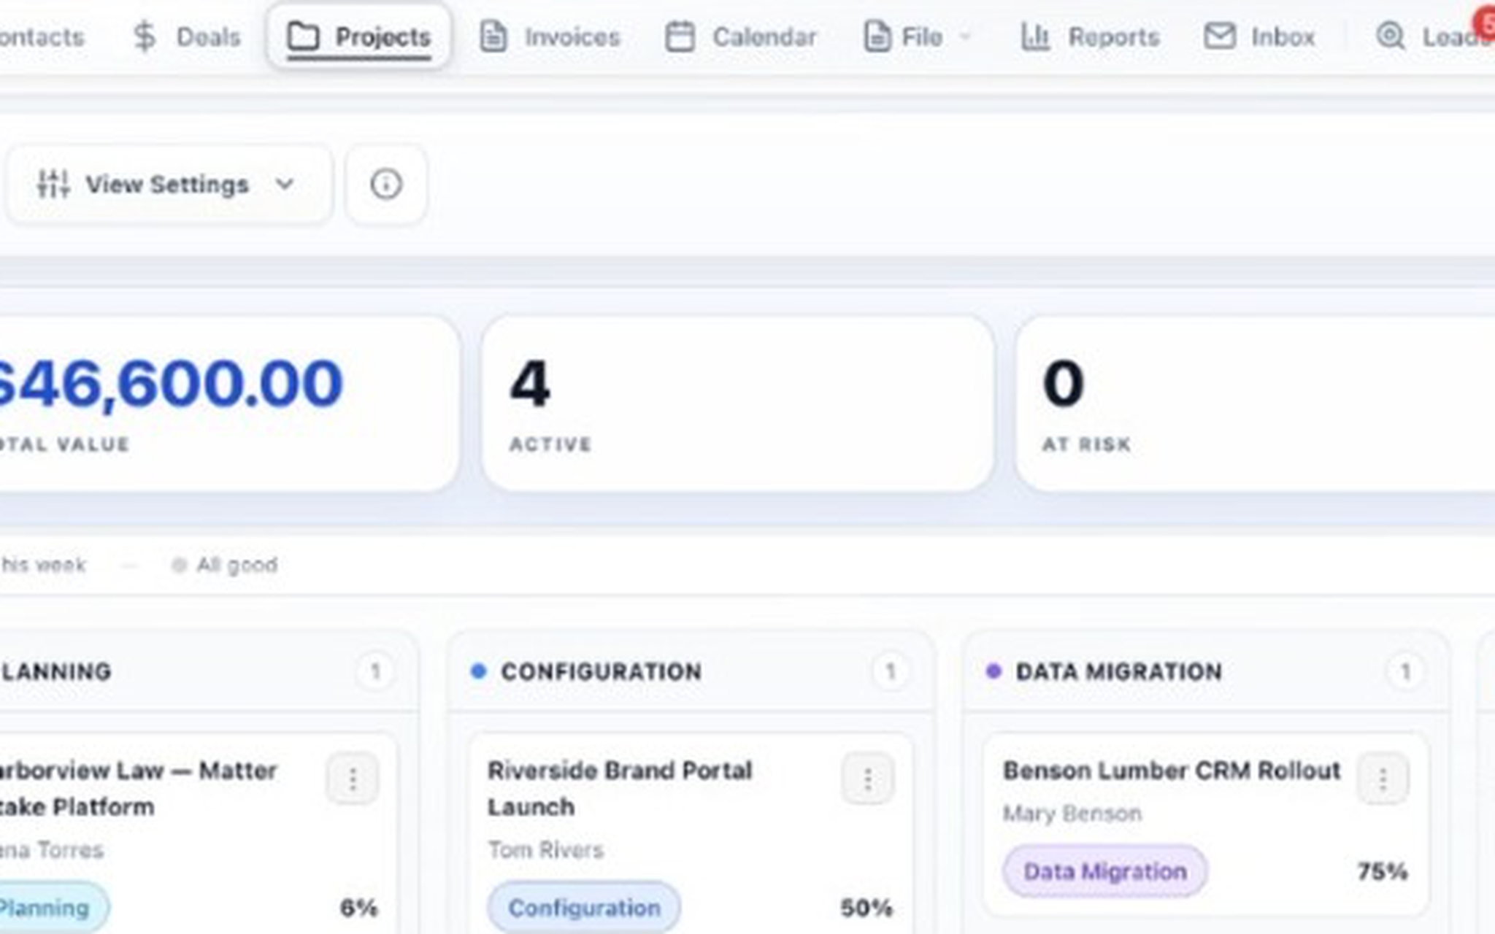
Task: Click the info circle button
Action: (385, 184)
